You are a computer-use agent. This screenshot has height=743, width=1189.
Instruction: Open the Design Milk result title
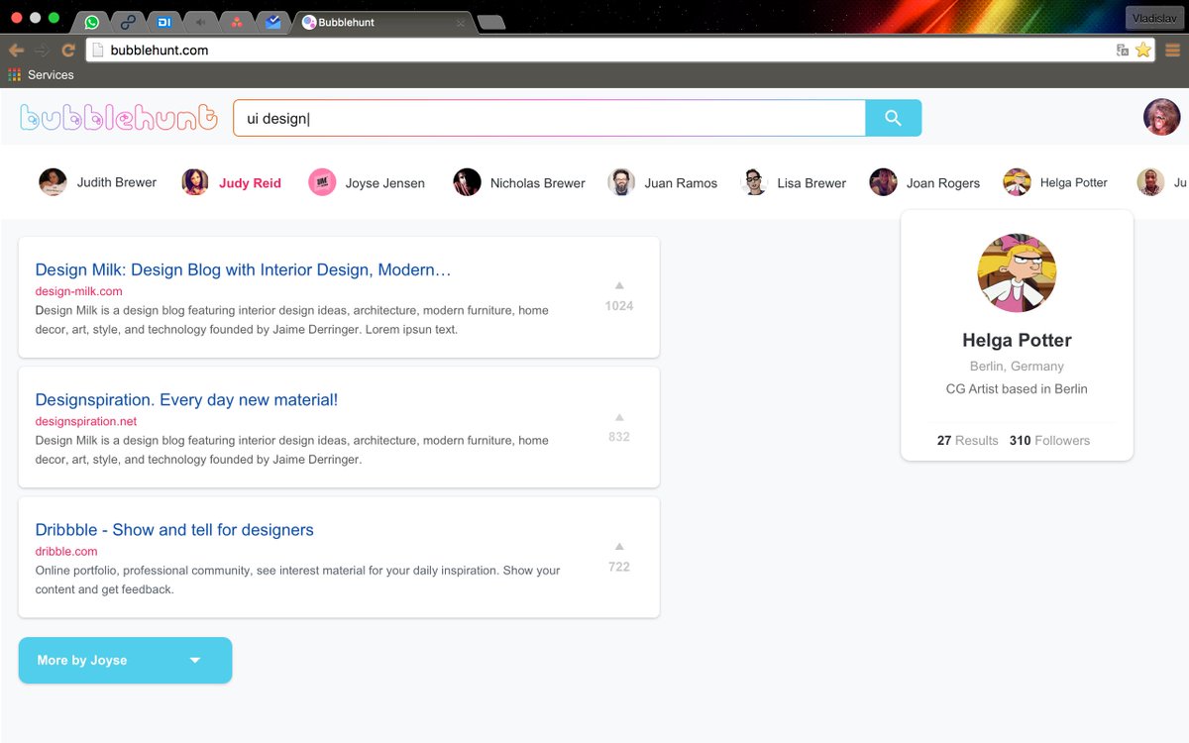(x=243, y=269)
